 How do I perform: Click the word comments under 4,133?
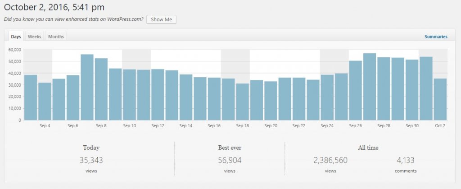(x=406, y=171)
